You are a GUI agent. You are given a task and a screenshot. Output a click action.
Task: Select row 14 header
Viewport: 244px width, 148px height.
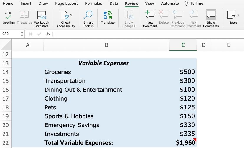point(6,72)
